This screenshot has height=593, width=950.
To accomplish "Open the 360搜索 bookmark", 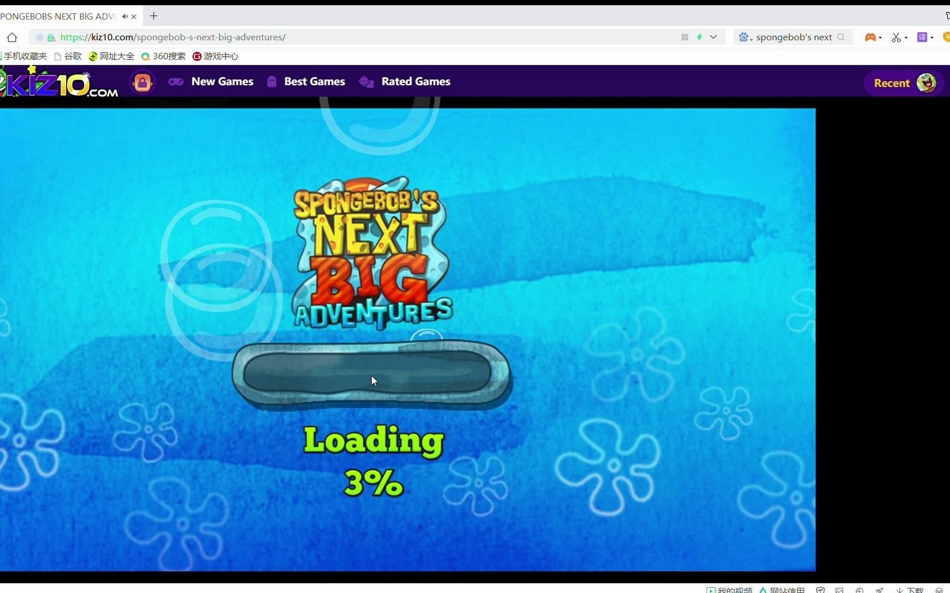I will (163, 56).
